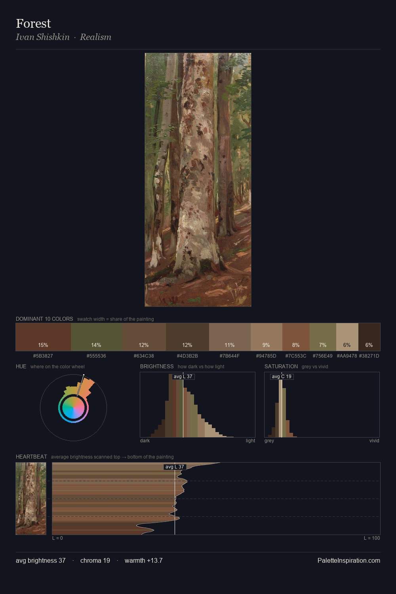Click the heartbeat avg L 37 label
Viewport: 396px width, 594px height.
pyautogui.click(x=175, y=467)
